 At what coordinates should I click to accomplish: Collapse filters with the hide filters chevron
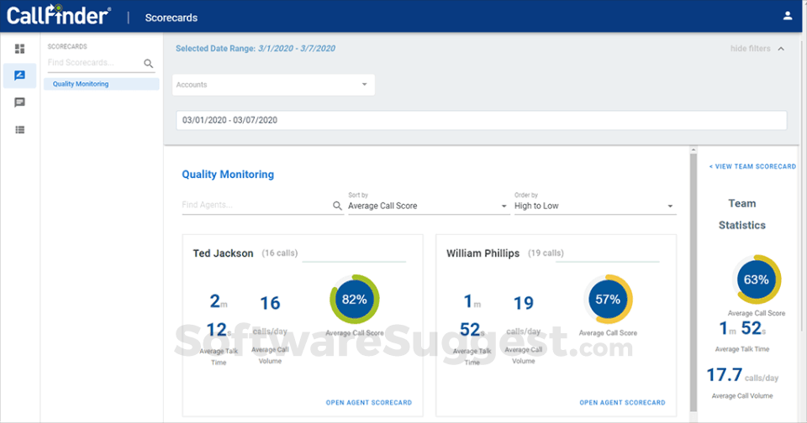(781, 49)
